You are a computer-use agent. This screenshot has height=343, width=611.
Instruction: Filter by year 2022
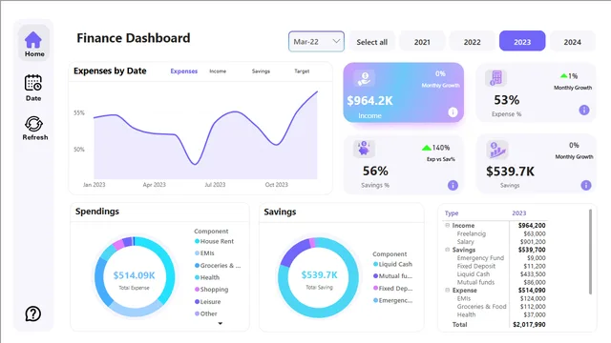click(472, 42)
